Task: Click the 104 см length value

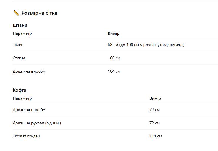Action: (114, 71)
